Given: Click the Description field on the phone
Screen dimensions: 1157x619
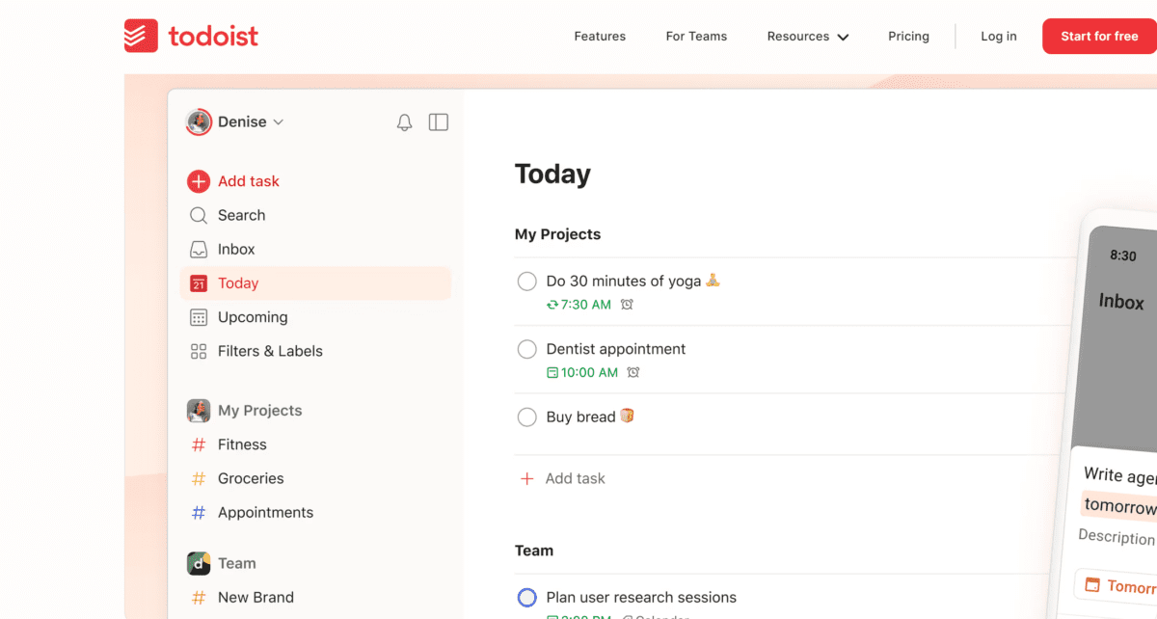Looking at the screenshot, I should click(x=1117, y=536).
